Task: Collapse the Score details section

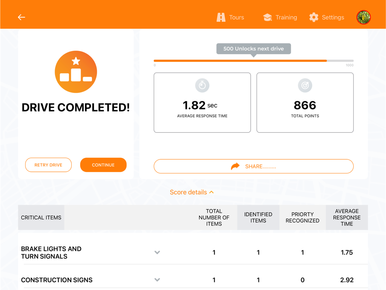Action: tap(192, 192)
